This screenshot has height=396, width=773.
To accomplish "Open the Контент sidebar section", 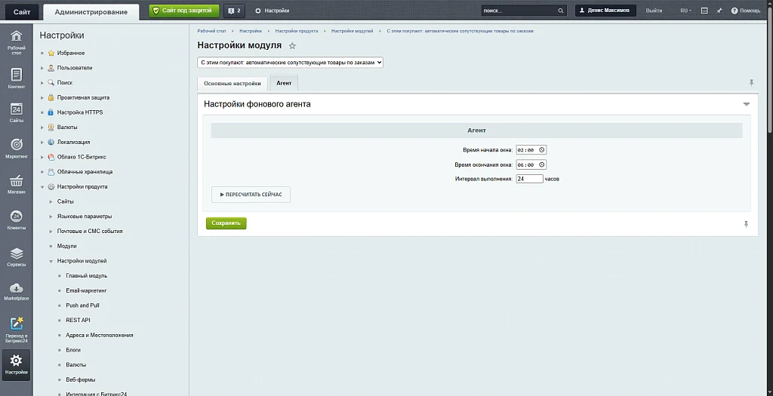I will pyautogui.click(x=17, y=78).
